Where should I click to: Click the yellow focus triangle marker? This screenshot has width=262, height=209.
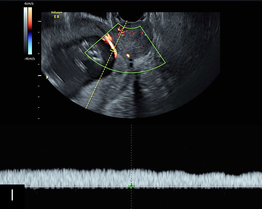[47, 77]
